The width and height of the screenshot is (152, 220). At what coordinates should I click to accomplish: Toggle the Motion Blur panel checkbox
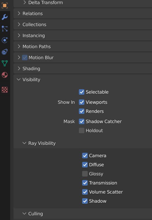[x=25, y=58]
